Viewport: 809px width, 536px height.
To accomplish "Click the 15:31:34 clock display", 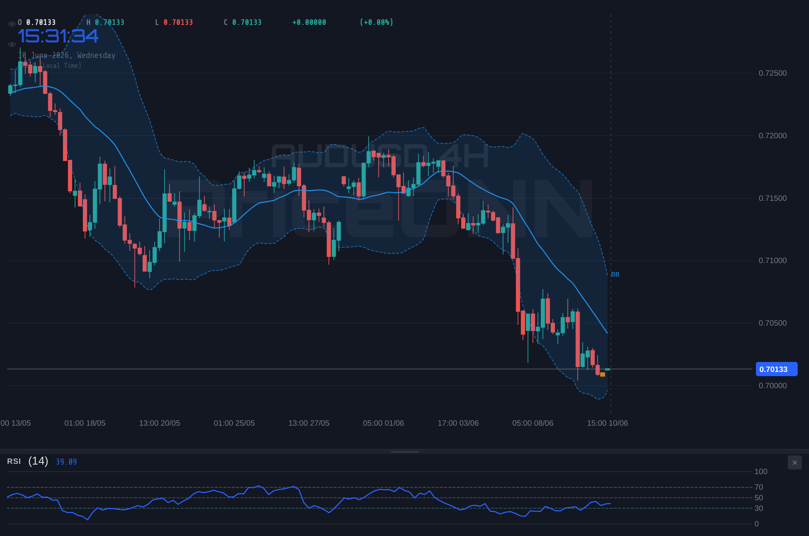I will (58, 36).
